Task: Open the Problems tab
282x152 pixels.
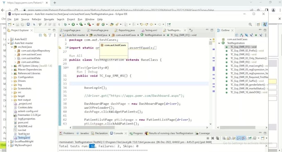Action: pos(67,133)
